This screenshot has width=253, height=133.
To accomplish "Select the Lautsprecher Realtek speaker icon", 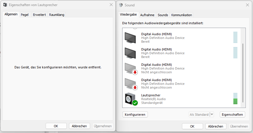I will (x=131, y=99).
